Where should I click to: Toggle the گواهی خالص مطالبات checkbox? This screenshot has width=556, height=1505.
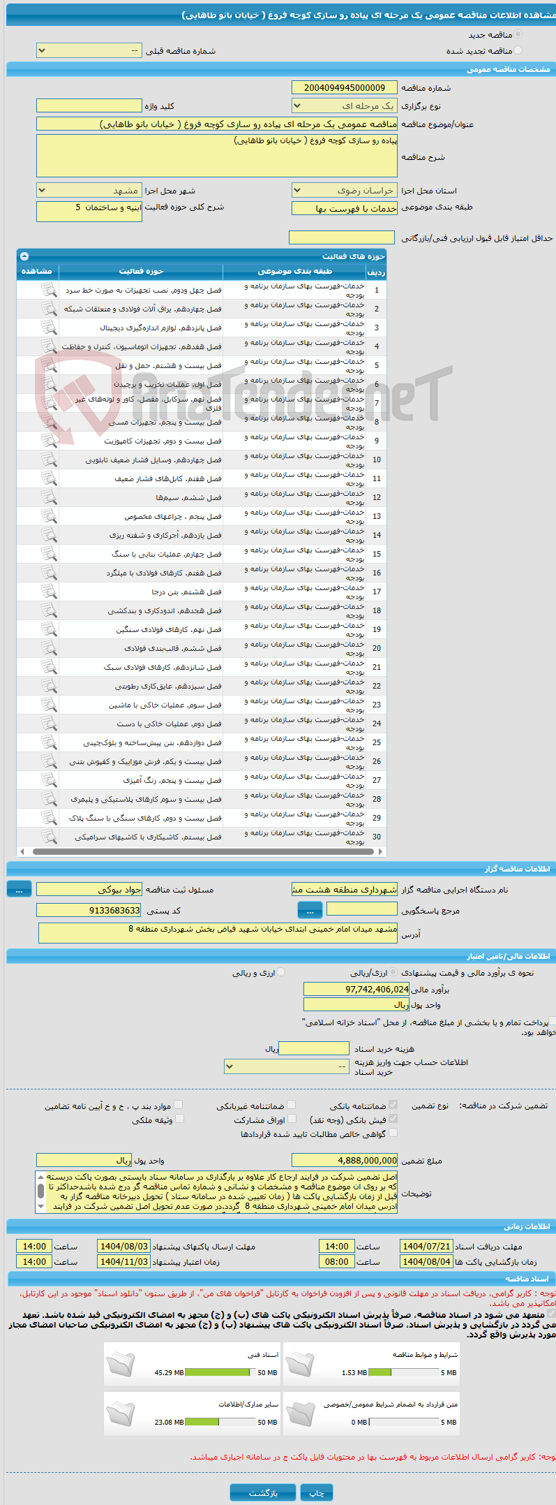pos(393,1133)
